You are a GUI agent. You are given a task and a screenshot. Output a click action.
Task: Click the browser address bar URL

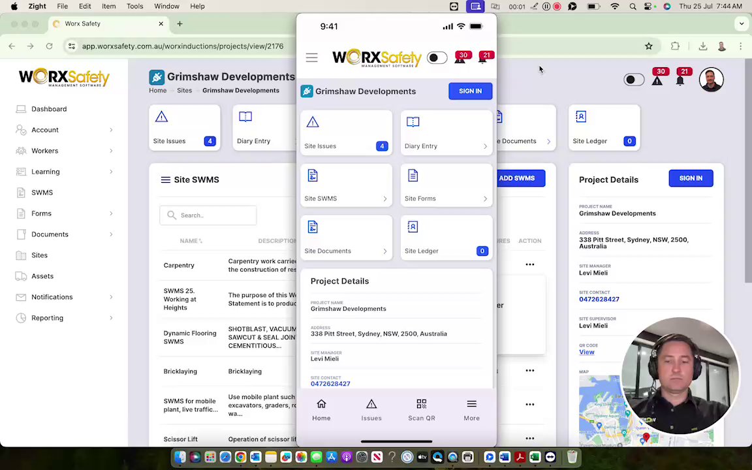tap(182, 46)
